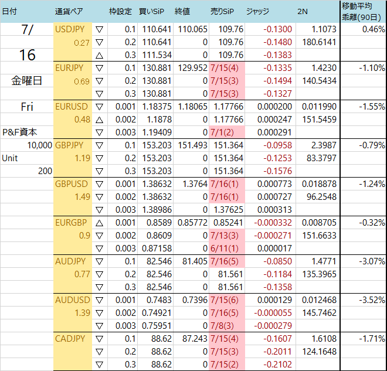387x371 pixels.
Task: Click the down triangle in the 0.87158 row
Action: pyautogui.click(x=99, y=249)
